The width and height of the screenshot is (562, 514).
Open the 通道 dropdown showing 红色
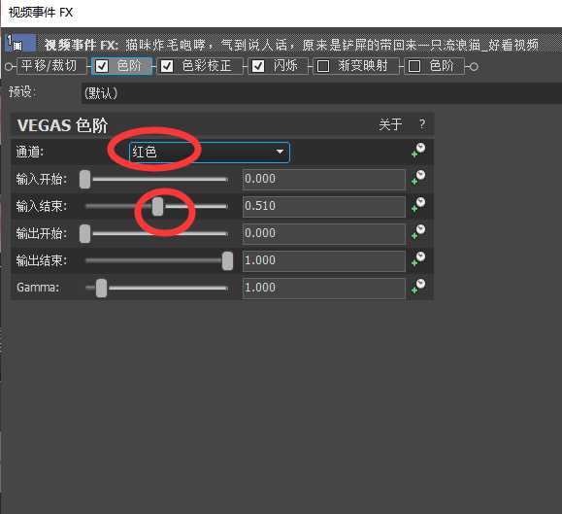pyautogui.click(x=210, y=153)
